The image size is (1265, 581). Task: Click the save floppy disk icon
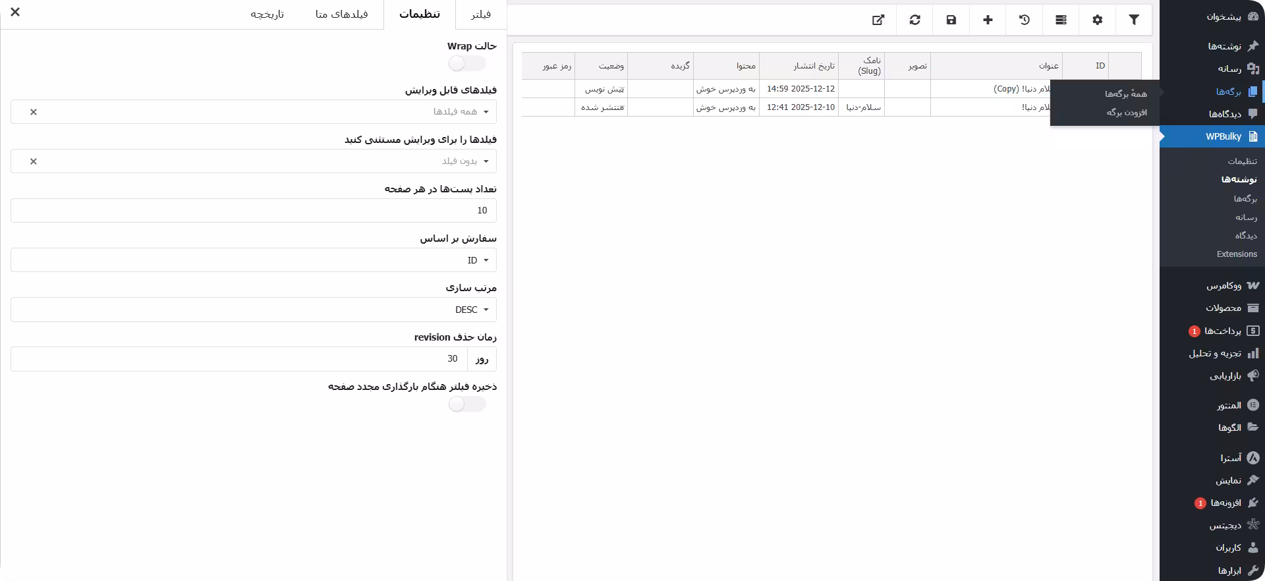[951, 20]
